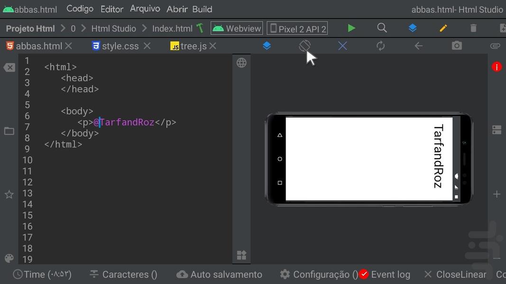Open Webview mode
Image resolution: width=506 pixels, height=284 pixels.
pos(236,28)
